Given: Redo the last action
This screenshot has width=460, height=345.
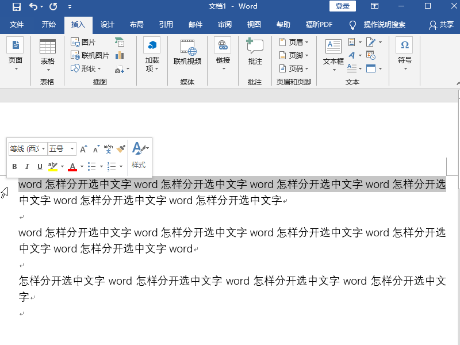Looking at the screenshot, I should pyautogui.click(x=53, y=6).
